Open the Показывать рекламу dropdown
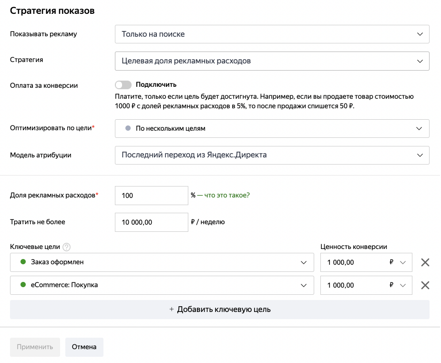 point(272,34)
